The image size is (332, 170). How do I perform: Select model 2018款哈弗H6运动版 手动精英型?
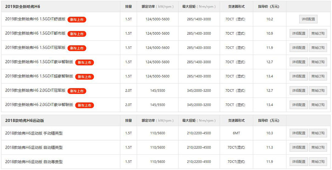(34, 133)
